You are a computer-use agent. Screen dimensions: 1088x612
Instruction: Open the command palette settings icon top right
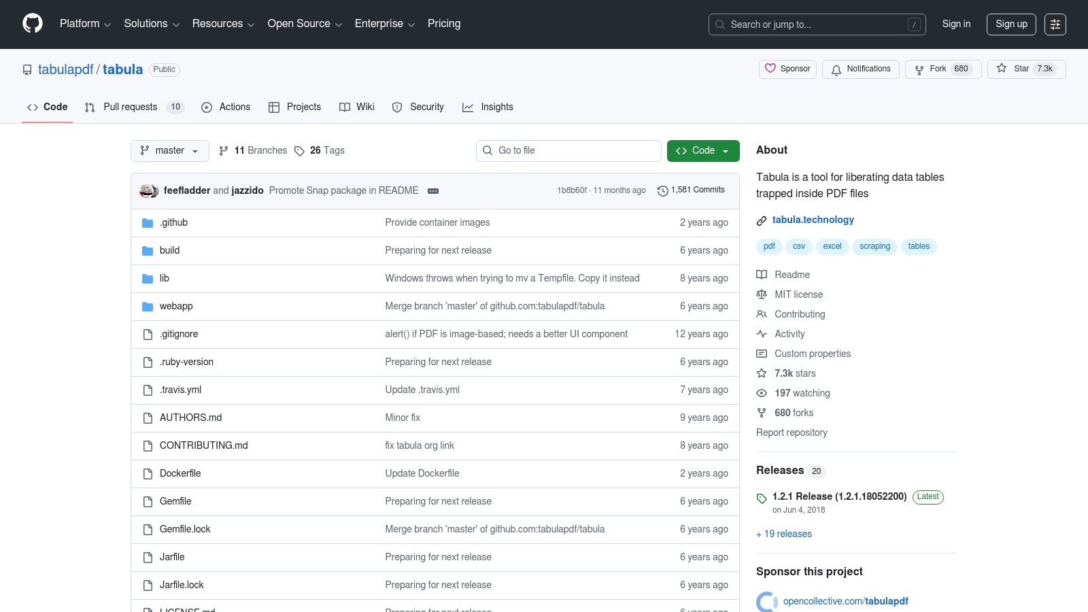pyautogui.click(x=1055, y=24)
